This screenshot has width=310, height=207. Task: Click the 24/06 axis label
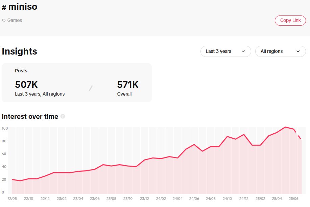coord(194,199)
